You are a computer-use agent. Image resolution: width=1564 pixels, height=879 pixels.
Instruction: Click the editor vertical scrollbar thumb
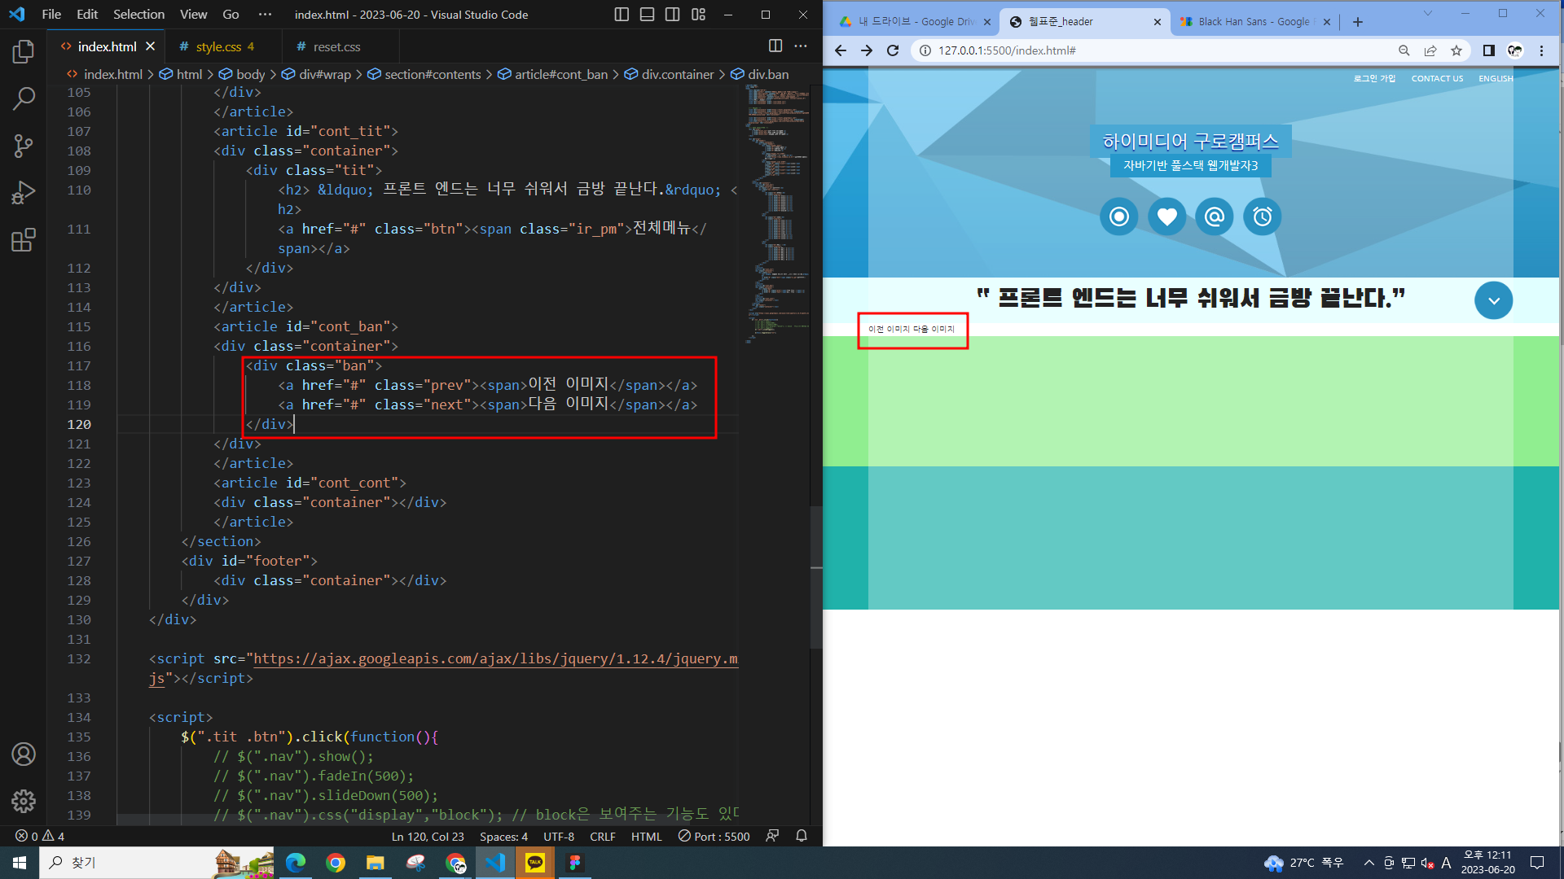(816, 576)
